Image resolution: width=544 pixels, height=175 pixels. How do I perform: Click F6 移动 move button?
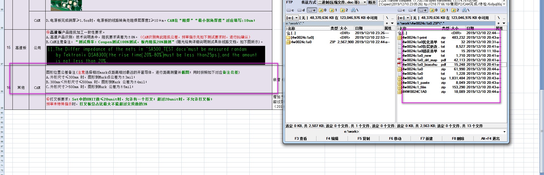(x=395, y=139)
